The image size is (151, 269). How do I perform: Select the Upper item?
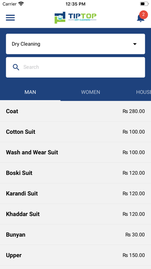coord(75,255)
